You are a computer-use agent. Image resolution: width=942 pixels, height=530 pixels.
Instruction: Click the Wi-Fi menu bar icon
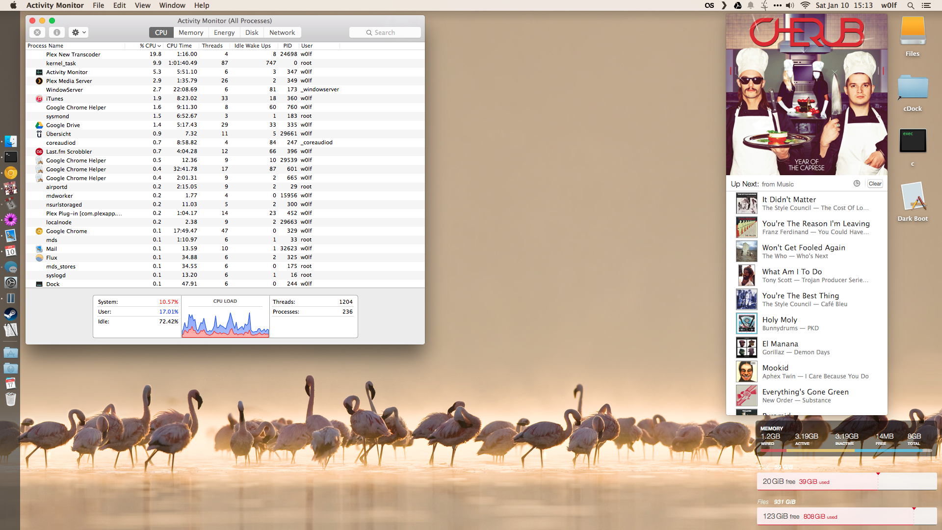[805, 5]
